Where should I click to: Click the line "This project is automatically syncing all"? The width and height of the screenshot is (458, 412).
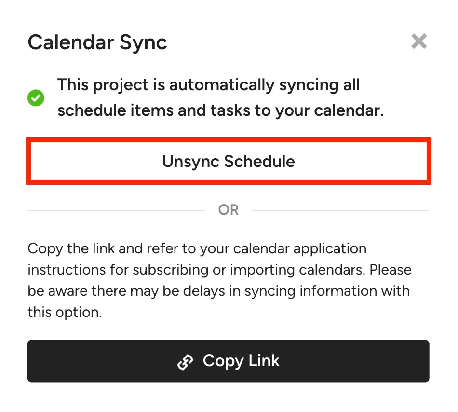point(208,85)
